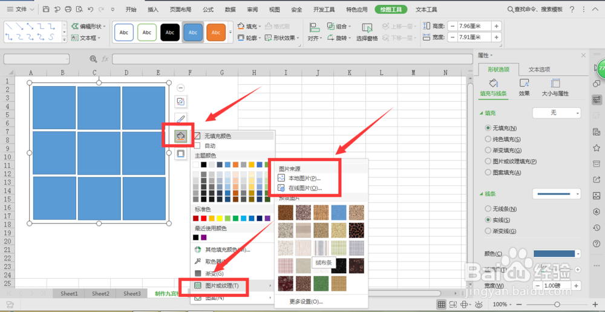The width and height of the screenshot is (605, 312).
Task: Click the Print Preview icon
Action: (79, 9)
